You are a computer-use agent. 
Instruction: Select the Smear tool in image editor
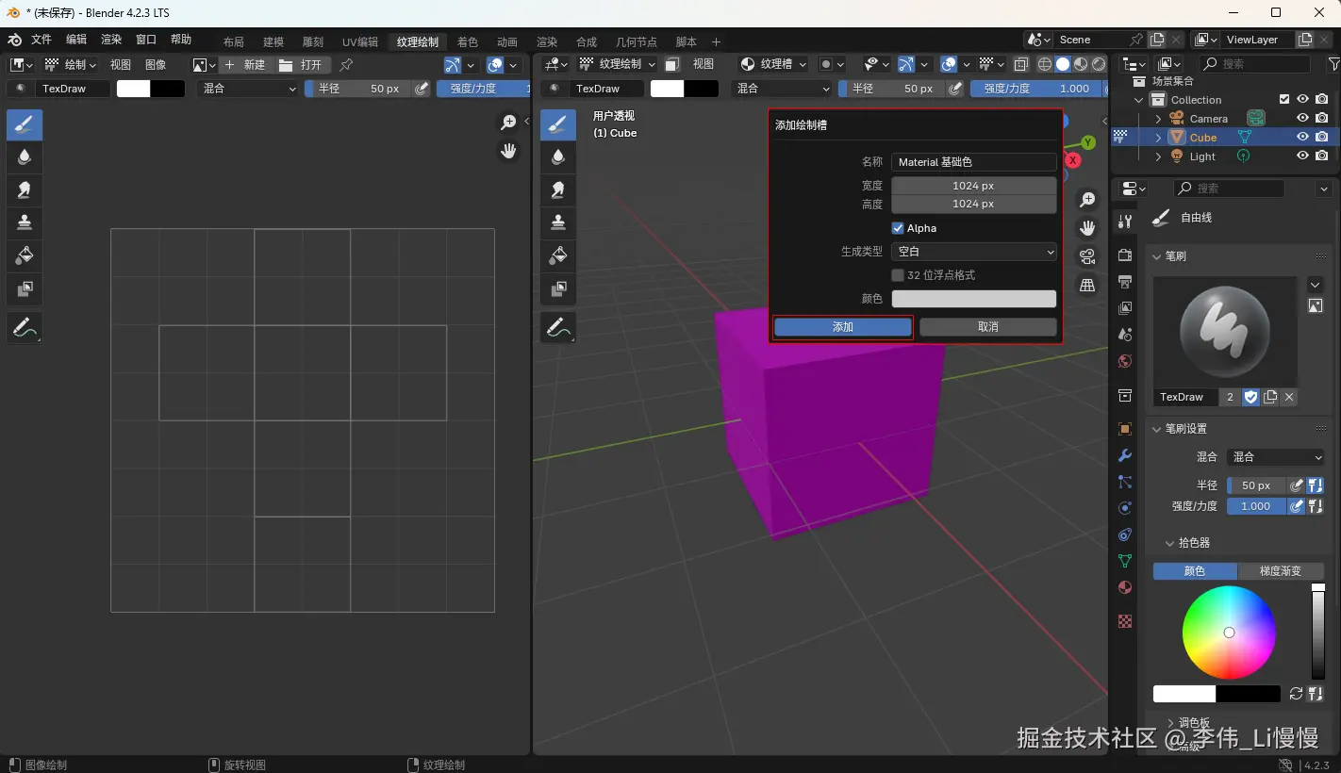[25, 189]
